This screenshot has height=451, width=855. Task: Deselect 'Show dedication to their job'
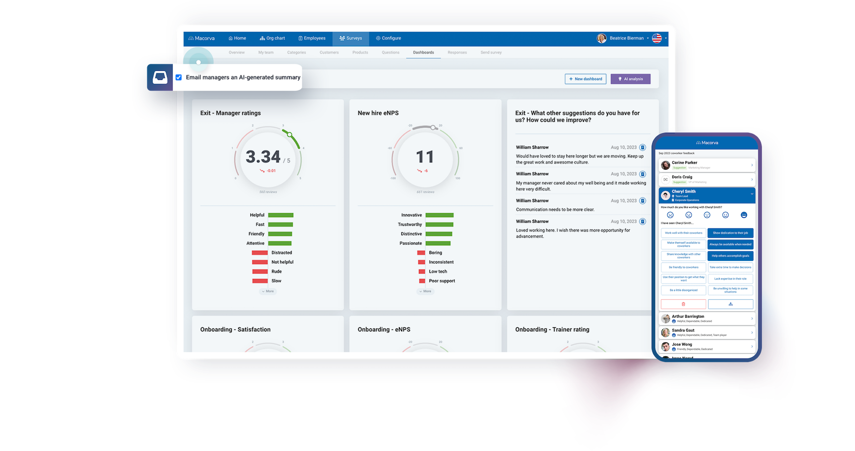click(x=730, y=233)
